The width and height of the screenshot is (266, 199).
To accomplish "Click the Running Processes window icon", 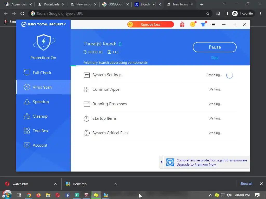I will (x=87, y=104).
